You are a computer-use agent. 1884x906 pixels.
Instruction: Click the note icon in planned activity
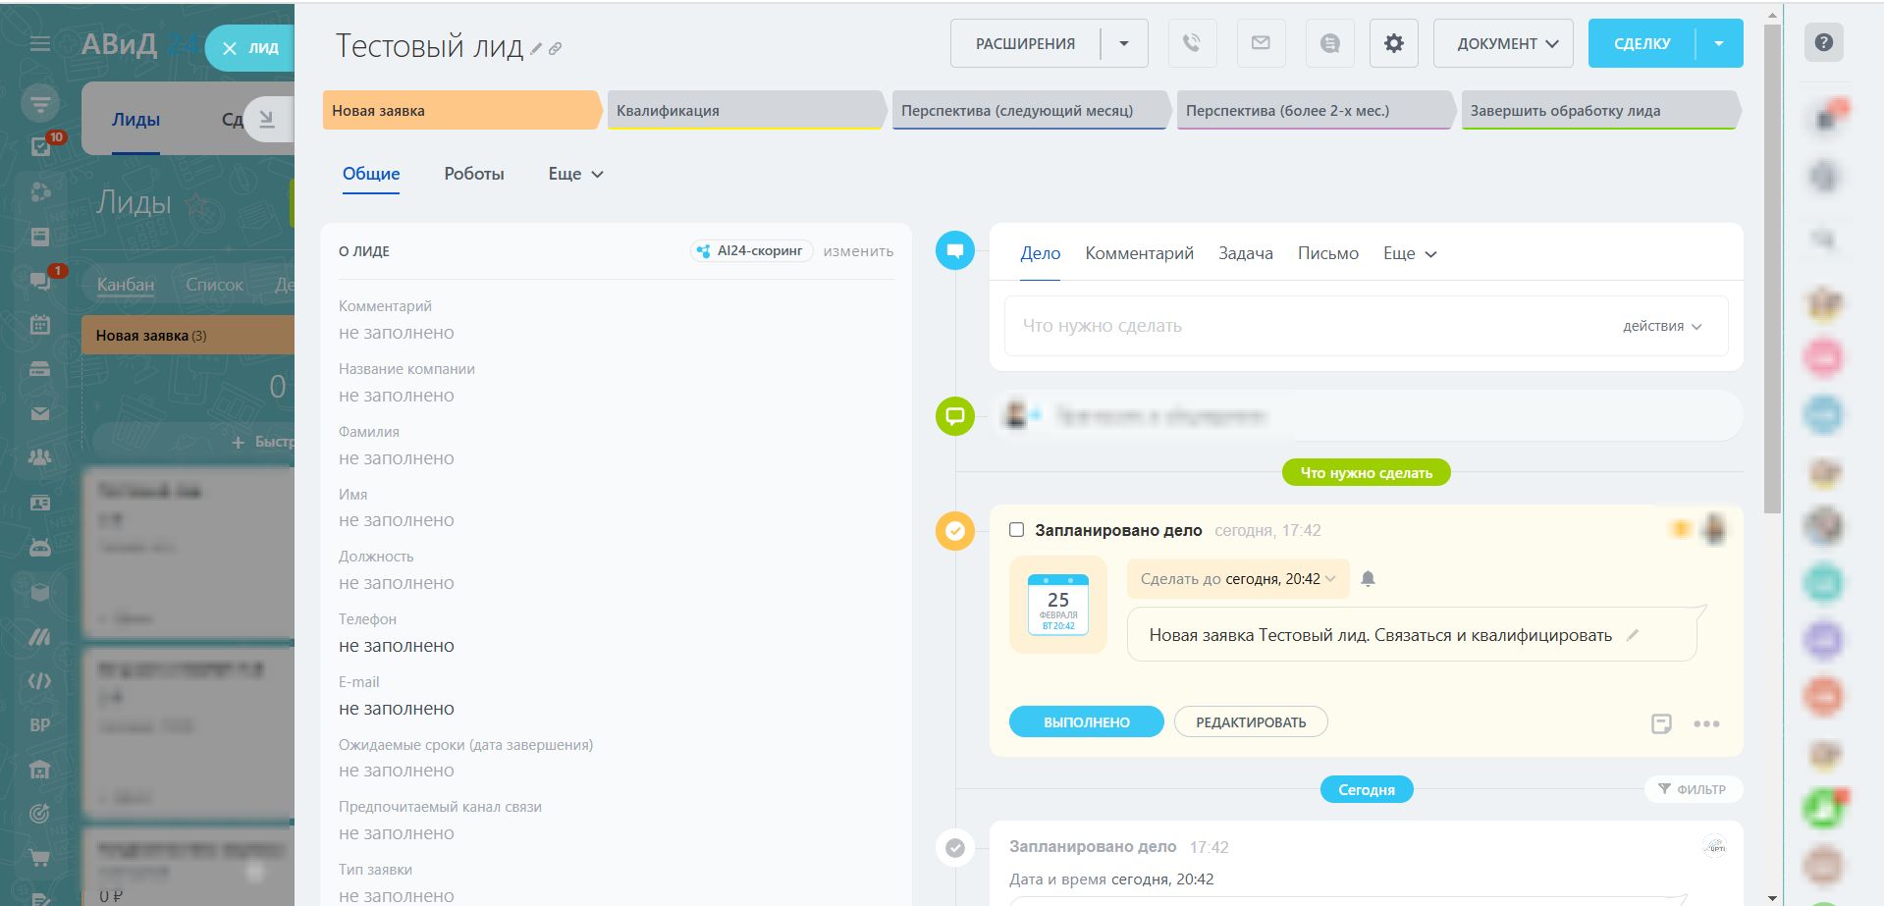pyautogui.click(x=1661, y=723)
